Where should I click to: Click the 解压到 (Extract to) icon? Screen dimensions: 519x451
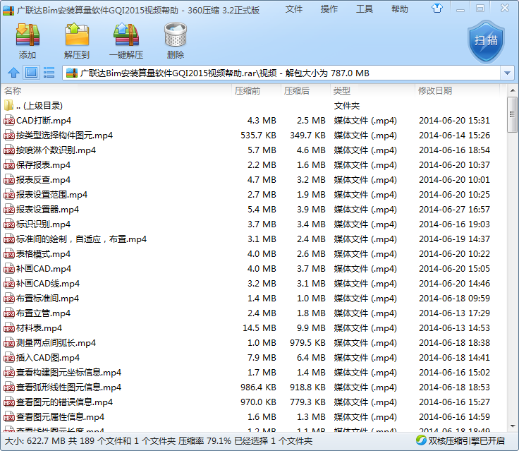pyautogui.click(x=76, y=40)
